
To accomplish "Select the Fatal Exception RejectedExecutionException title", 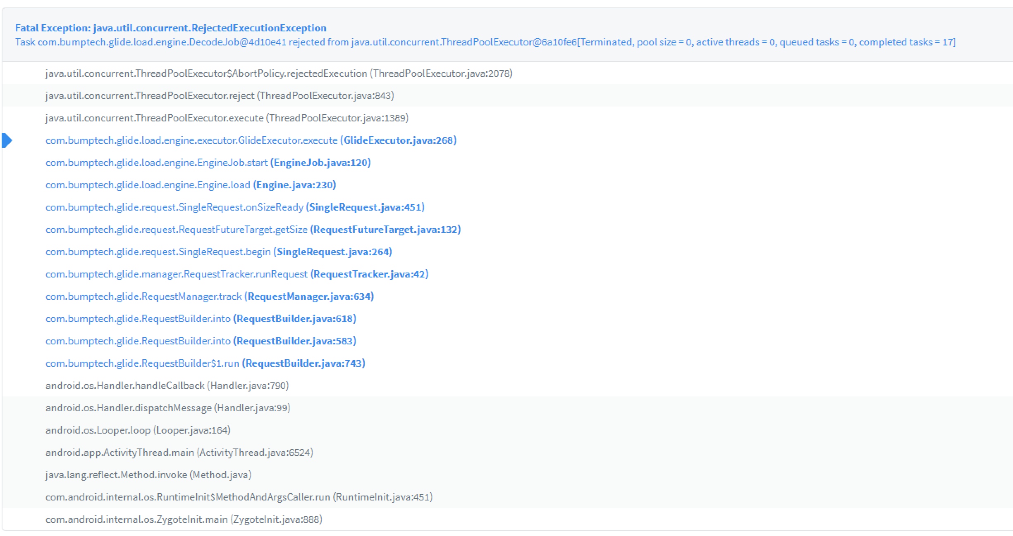I will [171, 28].
